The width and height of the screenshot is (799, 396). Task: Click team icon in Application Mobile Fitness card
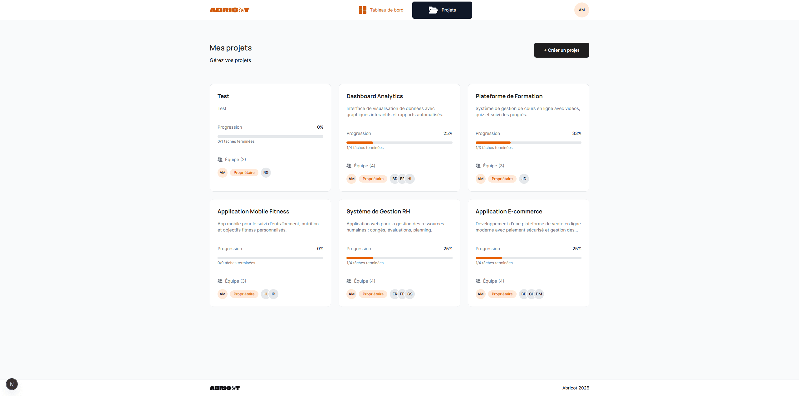point(220,281)
